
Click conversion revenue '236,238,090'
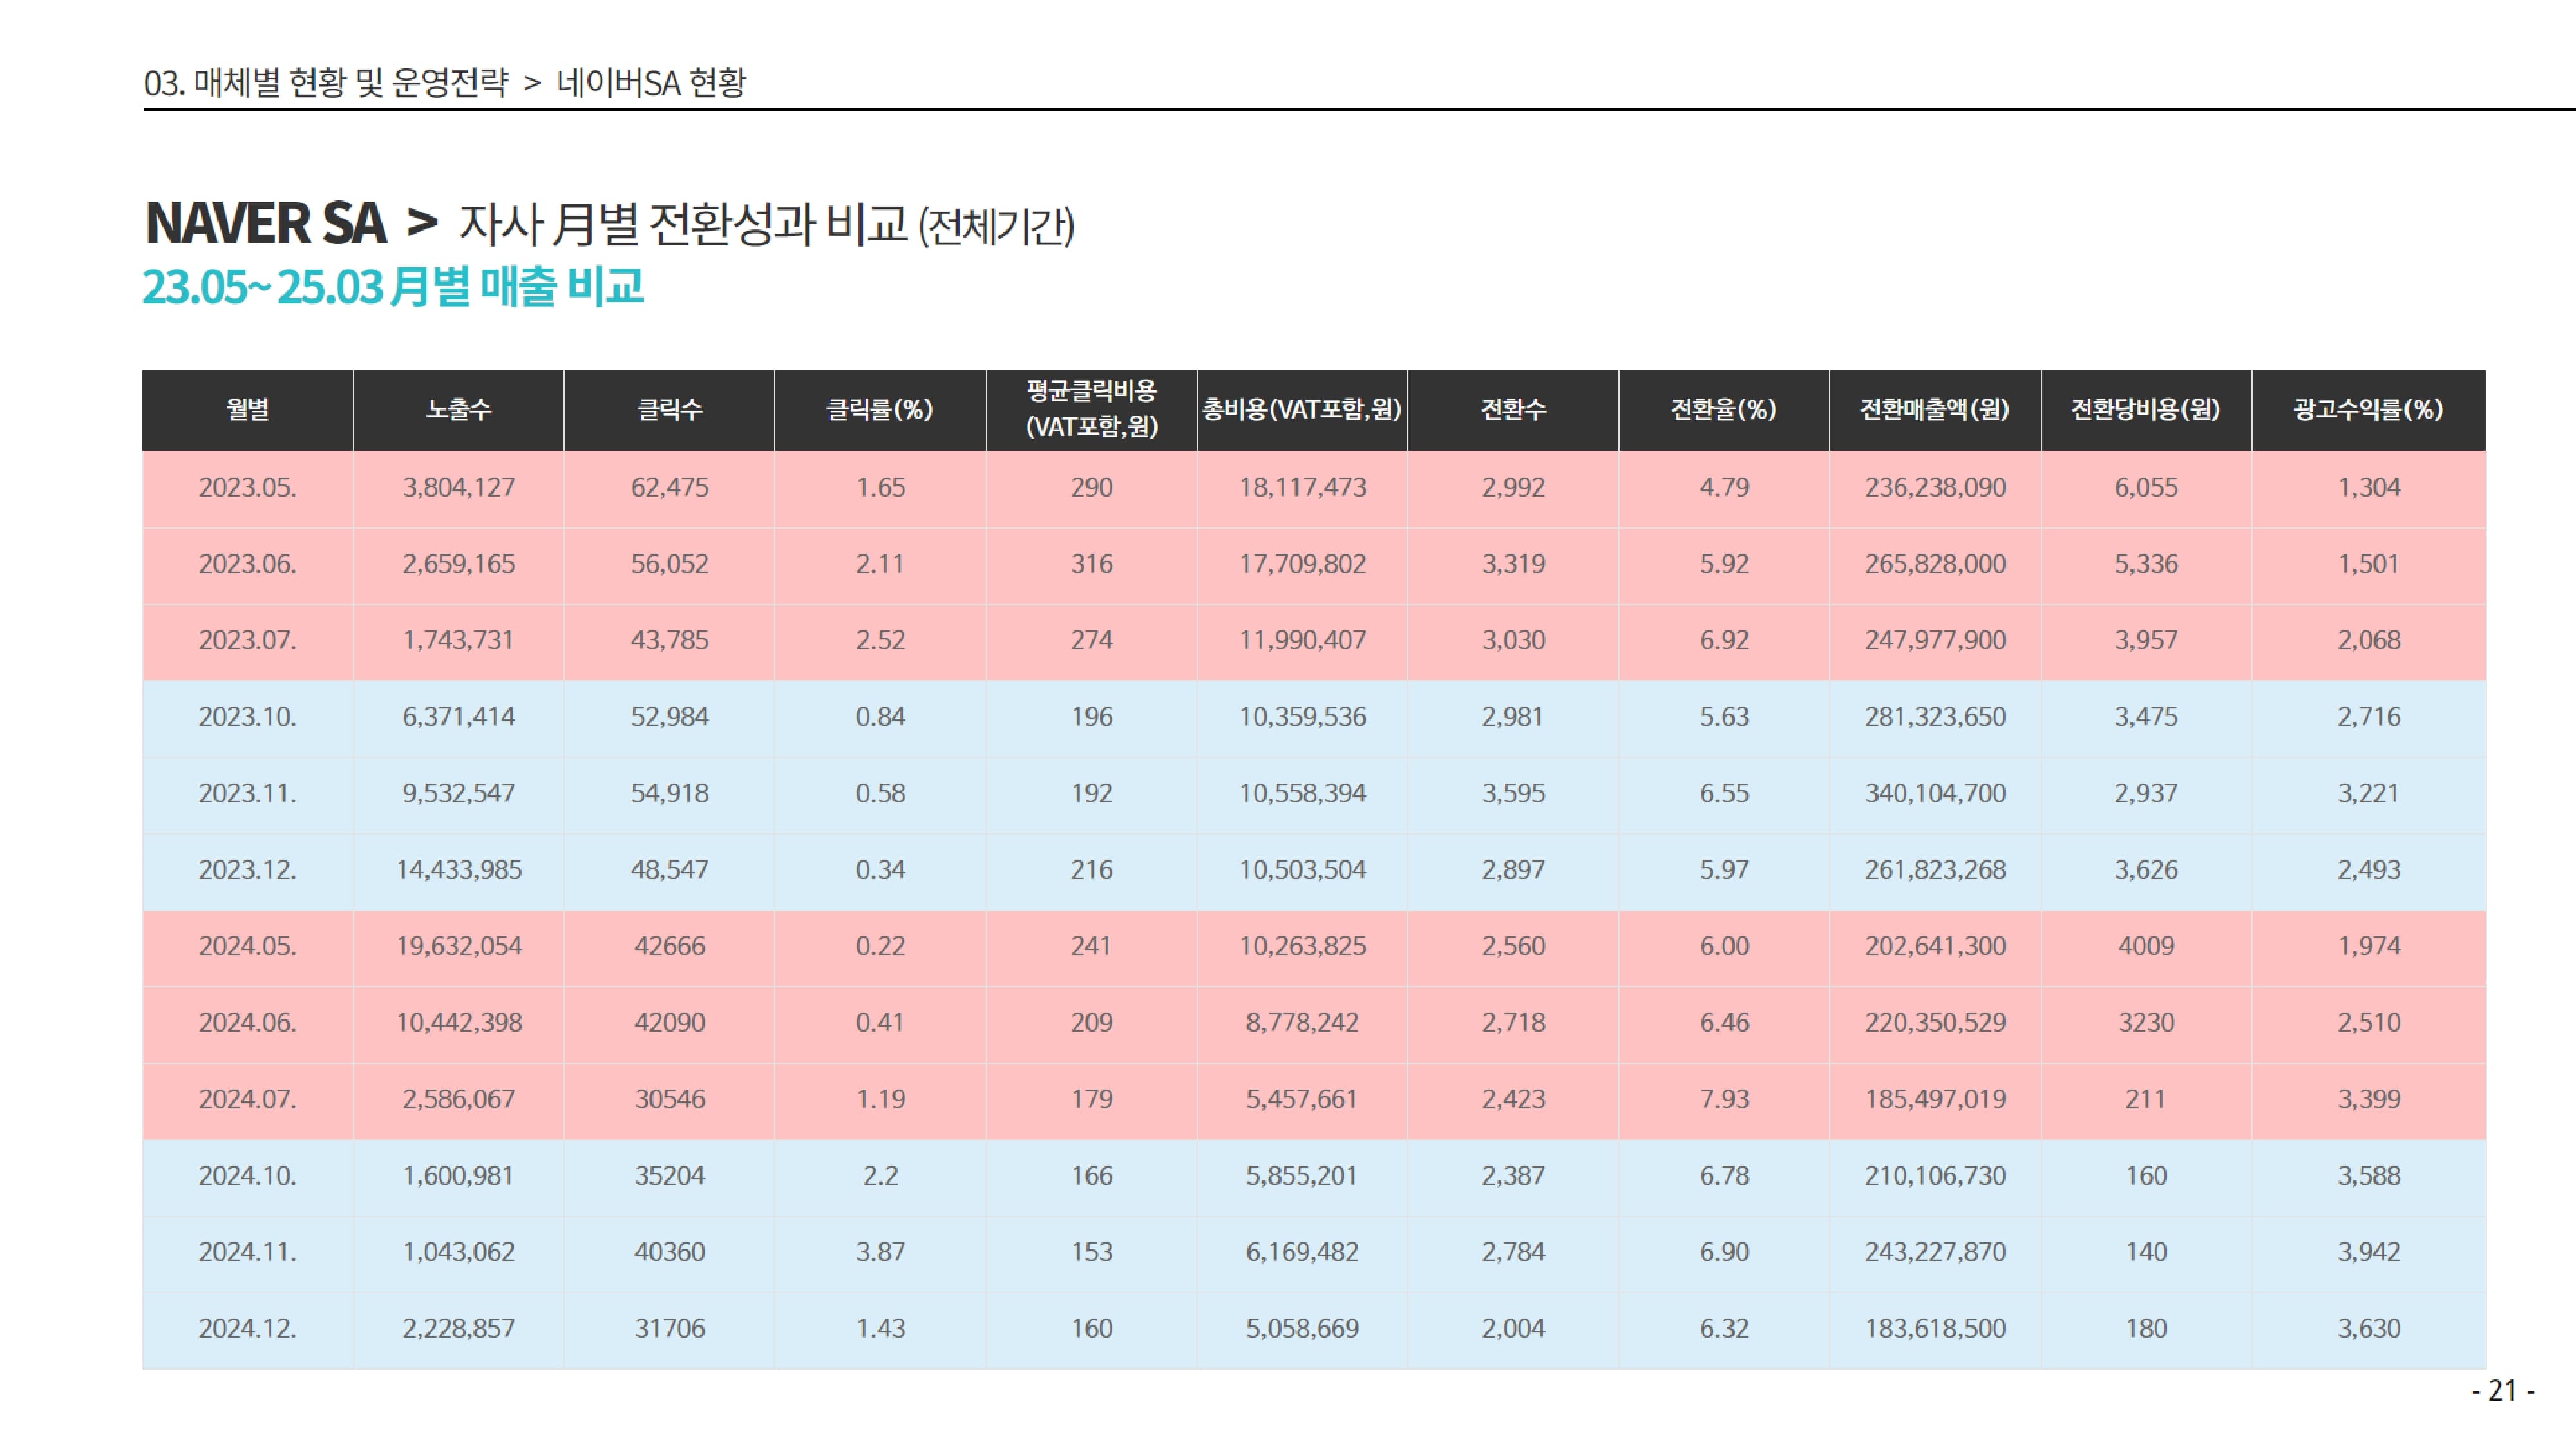tap(1935, 488)
